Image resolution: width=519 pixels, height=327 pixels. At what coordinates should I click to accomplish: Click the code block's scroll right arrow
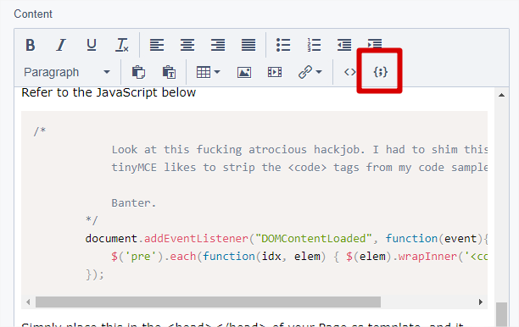481,302
